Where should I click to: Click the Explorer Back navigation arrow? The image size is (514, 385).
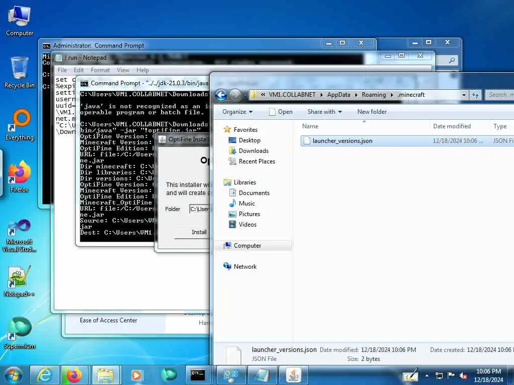221,95
